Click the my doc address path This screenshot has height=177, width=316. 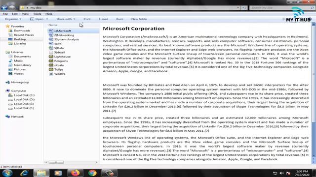coord(36,8)
